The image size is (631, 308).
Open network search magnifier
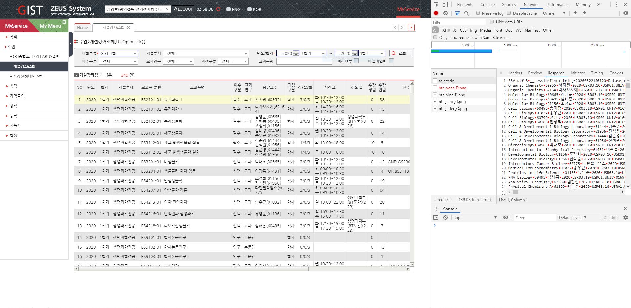click(466, 13)
